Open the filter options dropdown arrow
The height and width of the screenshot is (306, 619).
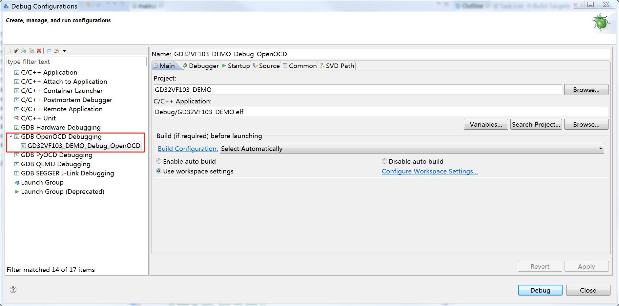tap(64, 51)
